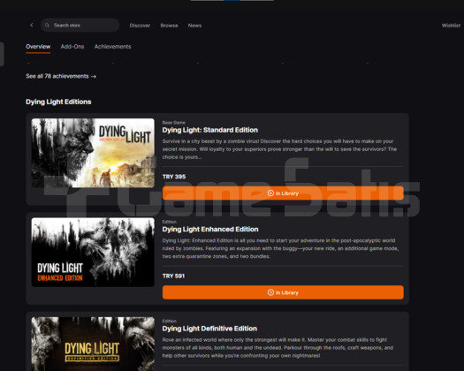This screenshot has height=371, width=464.
Task: Click the Dying Light Definitive Edition title
Action: (209, 329)
